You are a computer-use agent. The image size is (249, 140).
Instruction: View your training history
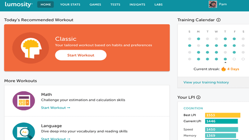(x=206, y=82)
